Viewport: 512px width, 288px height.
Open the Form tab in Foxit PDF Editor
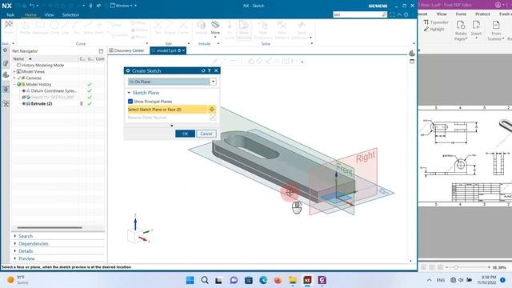(x=461, y=14)
